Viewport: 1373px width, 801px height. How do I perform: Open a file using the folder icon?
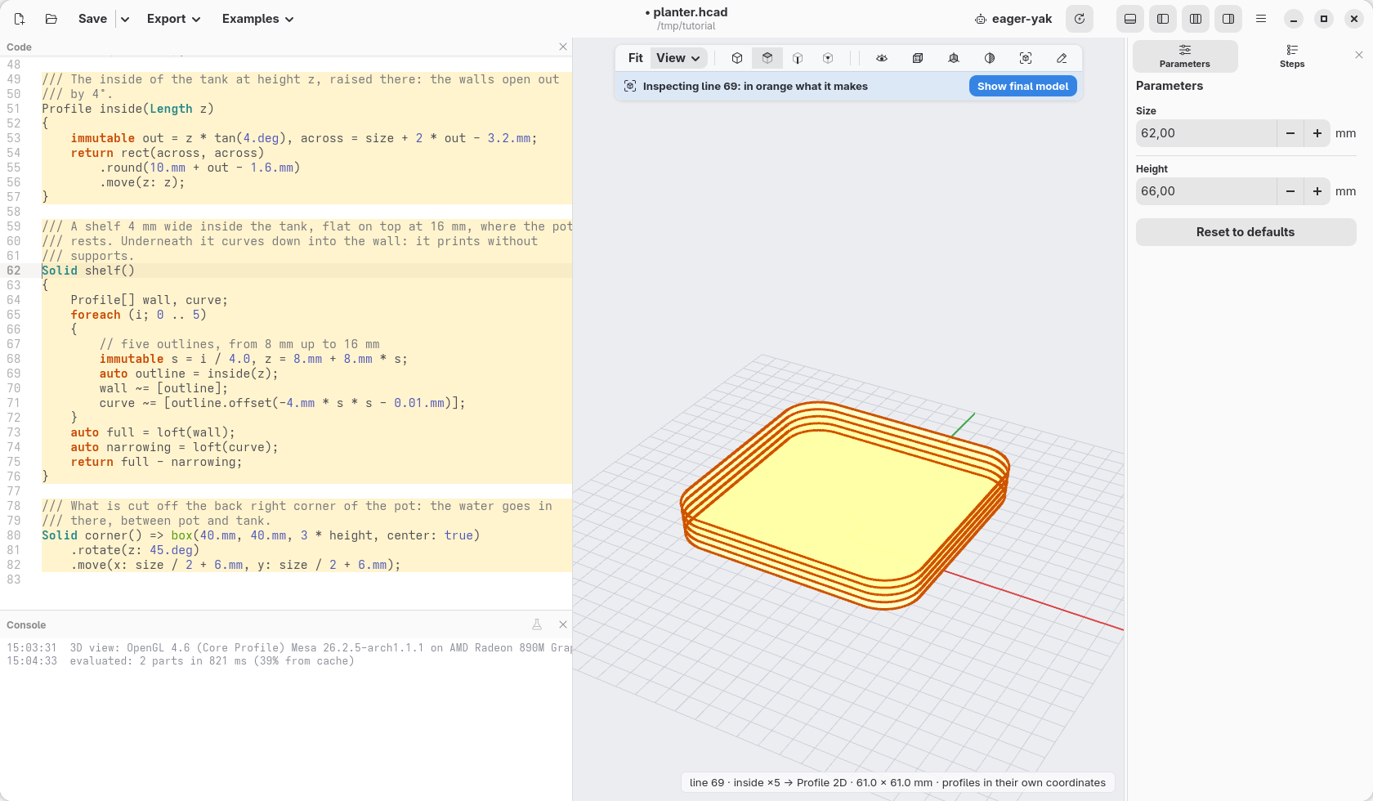51,19
